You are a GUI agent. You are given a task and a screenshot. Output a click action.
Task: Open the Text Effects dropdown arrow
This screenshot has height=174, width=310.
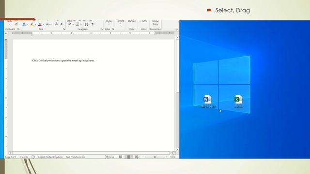point(27,25)
